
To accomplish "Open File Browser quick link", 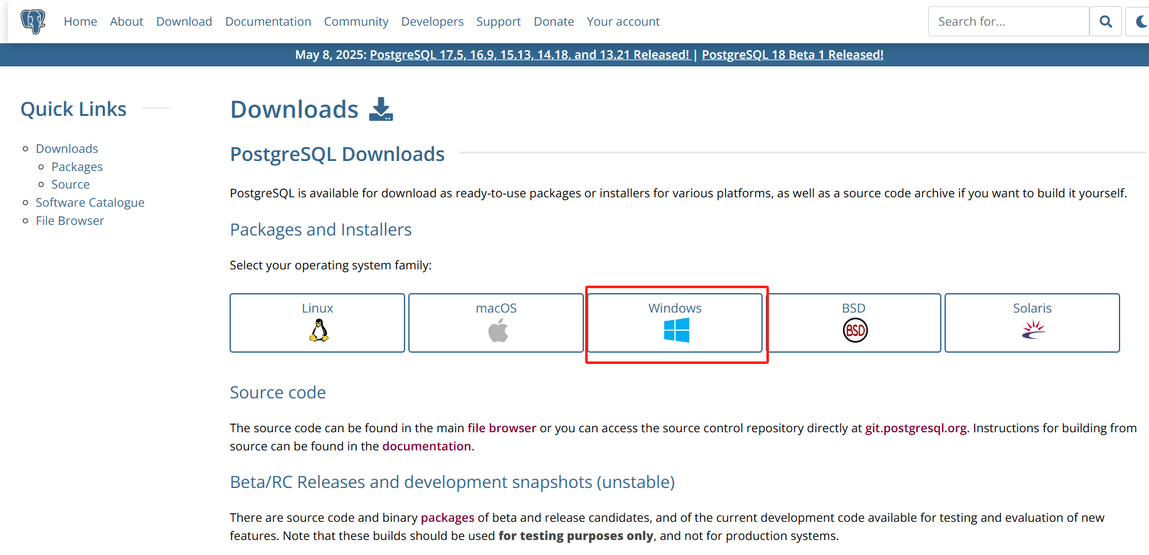I will (70, 220).
